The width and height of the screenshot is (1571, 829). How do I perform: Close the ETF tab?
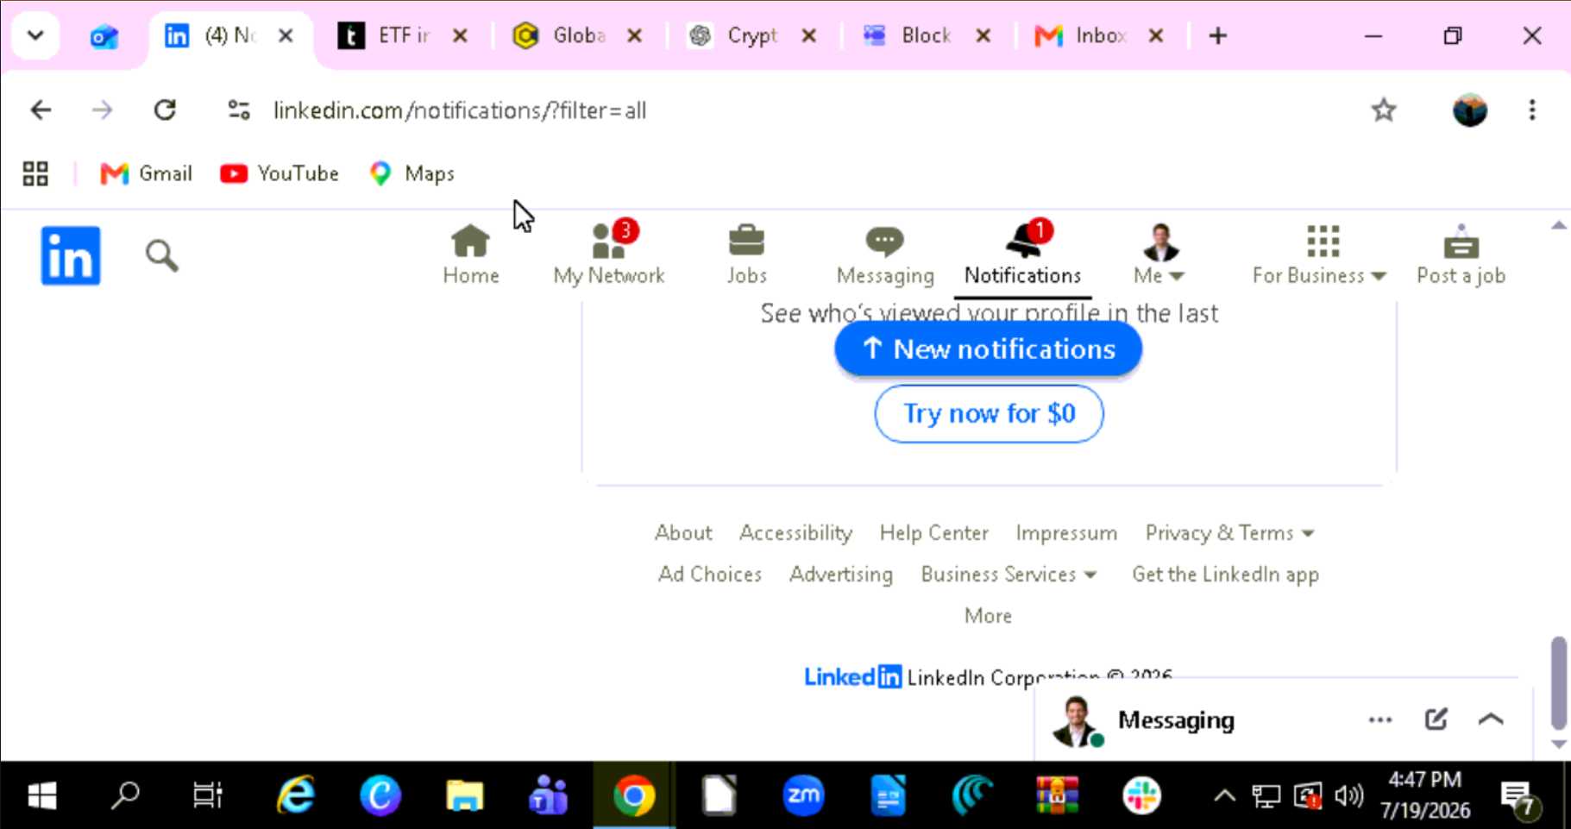[461, 36]
